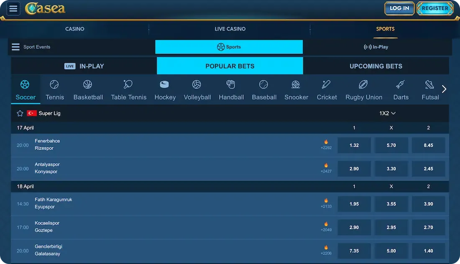This screenshot has width=460, height=264.
Task: Bet on Genclerbirligi win at 7.35
Action: (x=354, y=251)
